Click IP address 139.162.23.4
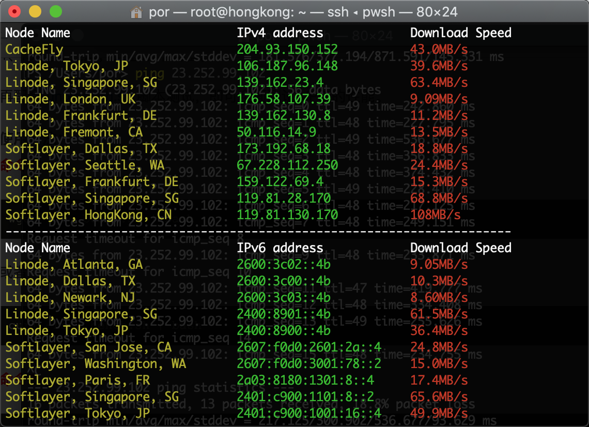This screenshot has width=589, height=427. coord(280,82)
